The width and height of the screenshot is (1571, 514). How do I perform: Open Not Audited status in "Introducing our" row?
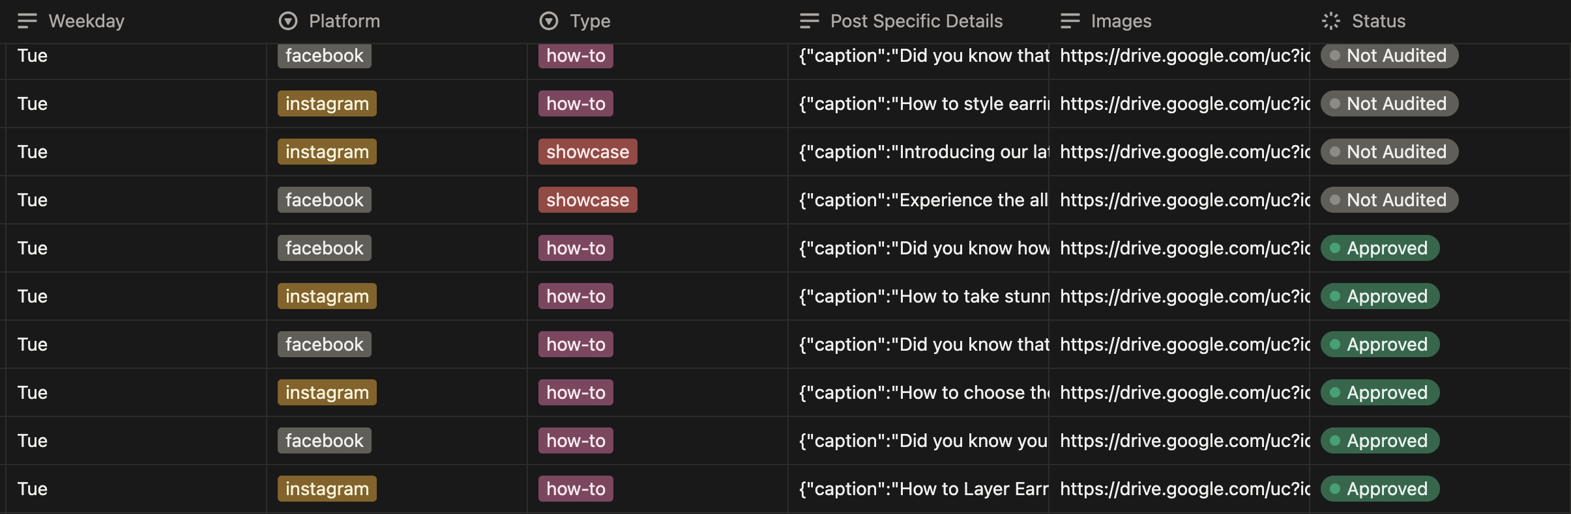(x=1389, y=152)
